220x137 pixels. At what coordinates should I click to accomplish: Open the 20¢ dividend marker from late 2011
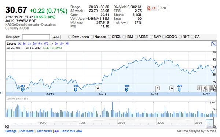pos(76,90)
